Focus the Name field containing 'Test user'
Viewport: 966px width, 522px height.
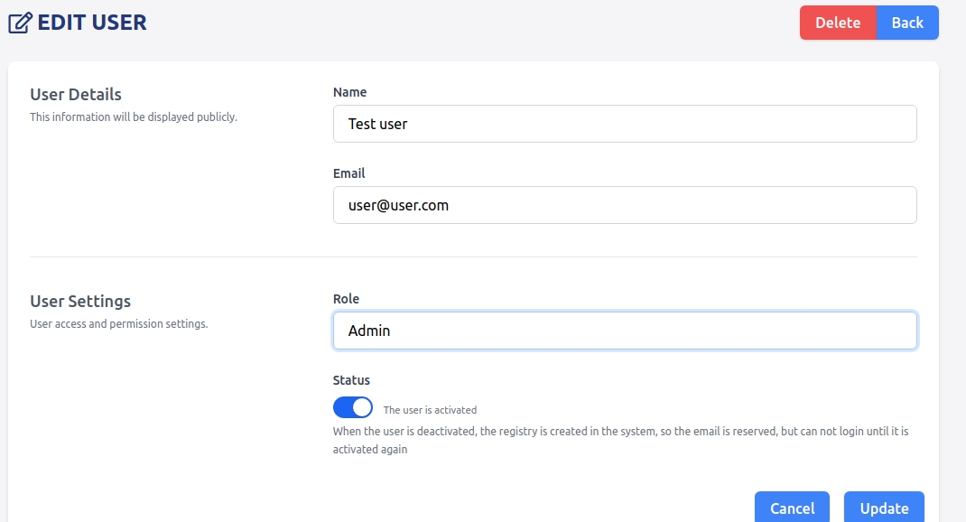point(625,124)
